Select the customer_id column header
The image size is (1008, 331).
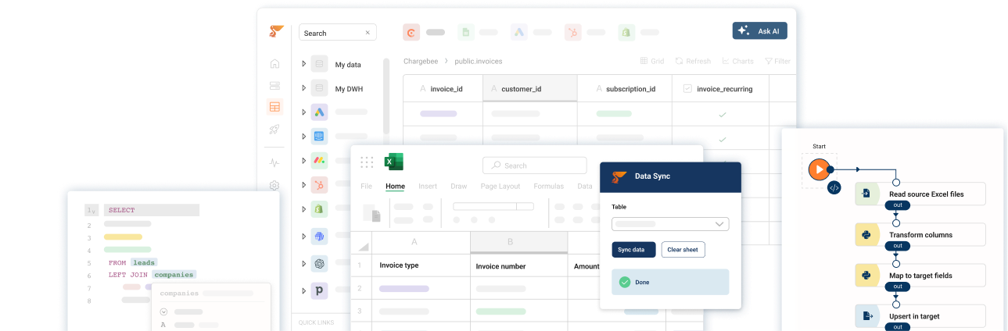click(x=529, y=89)
